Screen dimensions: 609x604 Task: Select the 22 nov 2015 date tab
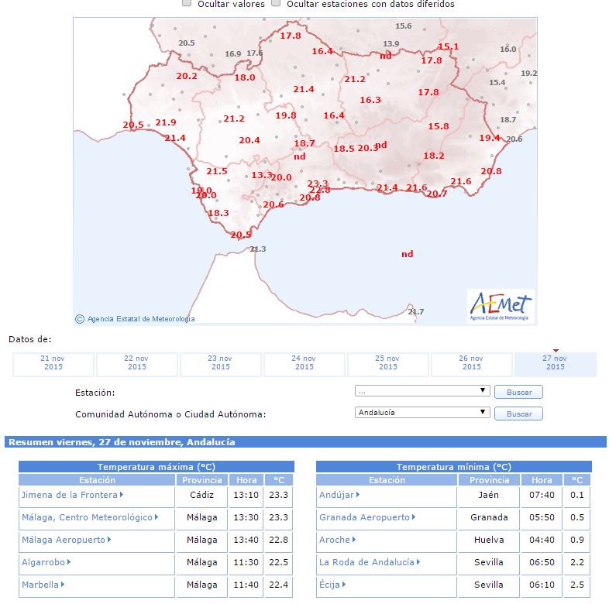[x=137, y=365]
